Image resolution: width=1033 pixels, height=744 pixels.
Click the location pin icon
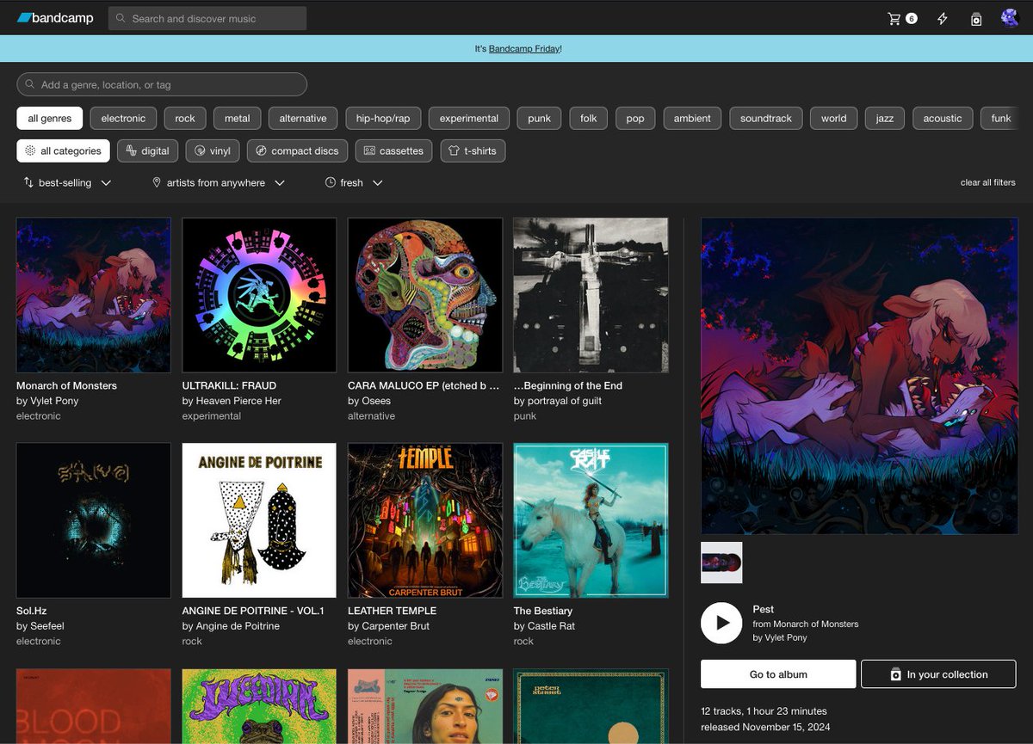pyautogui.click(x=157, y=182)
